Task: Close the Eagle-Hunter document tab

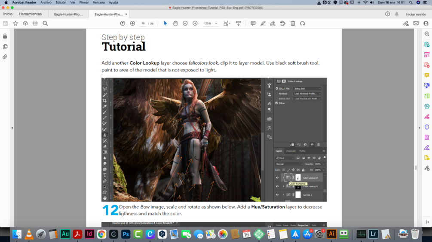Action: pos(126,14)
